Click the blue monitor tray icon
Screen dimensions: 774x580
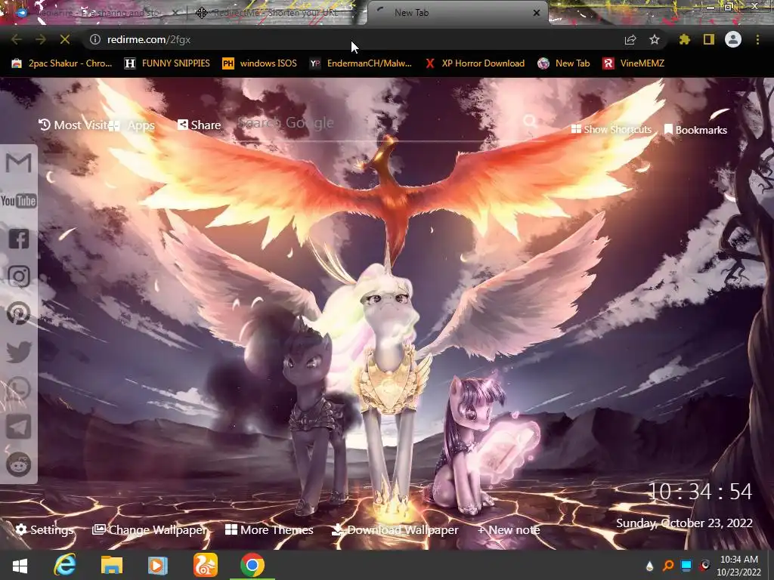tap(686, 566)
